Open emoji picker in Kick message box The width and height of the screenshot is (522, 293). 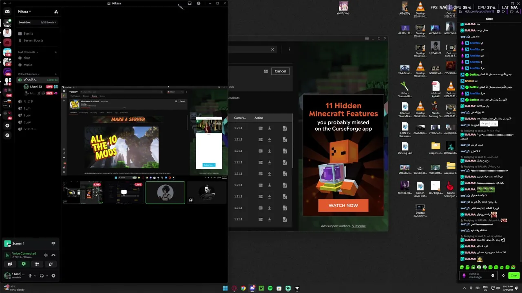pyautogui.click(x=493, y=276)
